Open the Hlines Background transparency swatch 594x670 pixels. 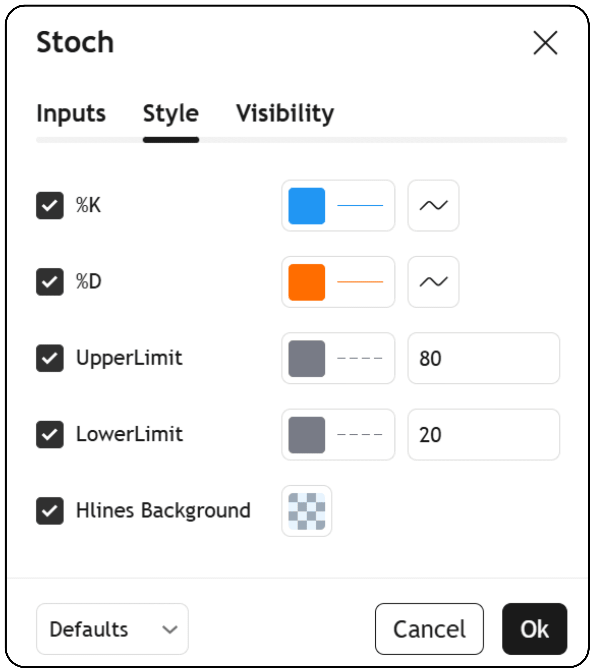306,511
